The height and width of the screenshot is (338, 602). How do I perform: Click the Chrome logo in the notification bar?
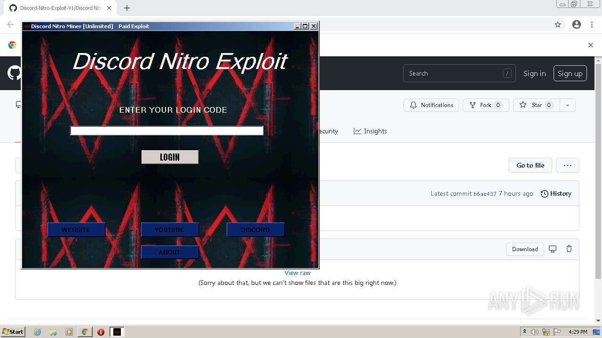coord(12,45)
